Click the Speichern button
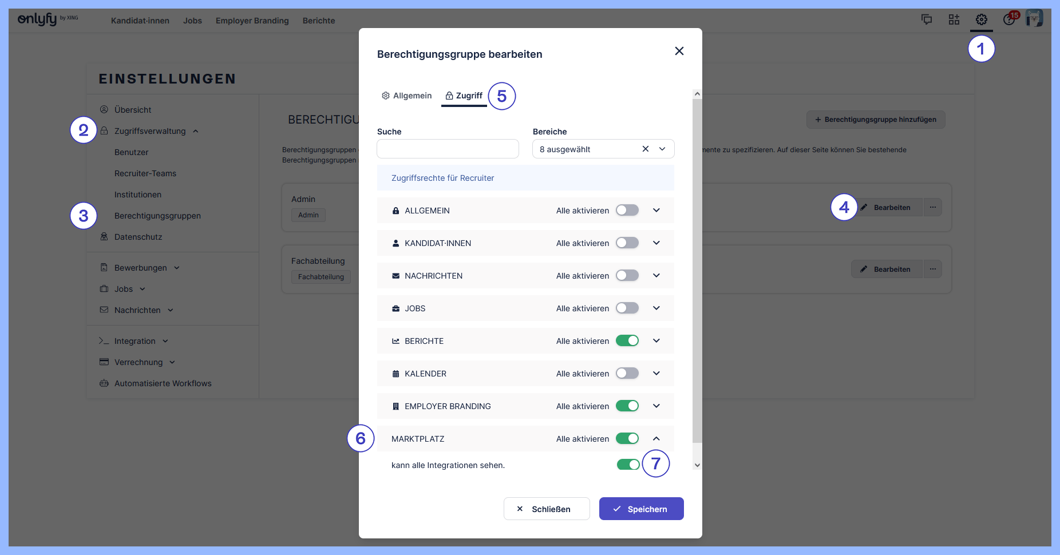 [641, 509]
